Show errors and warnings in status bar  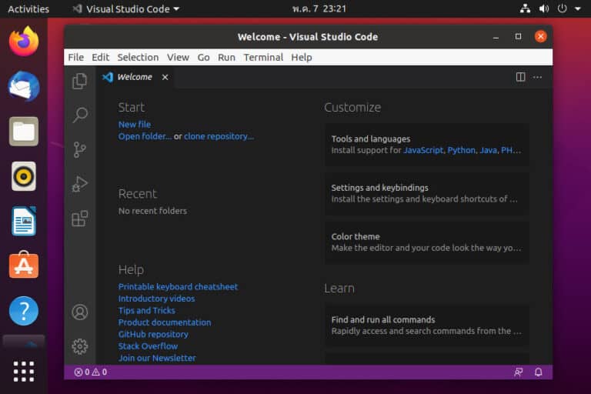91,372
